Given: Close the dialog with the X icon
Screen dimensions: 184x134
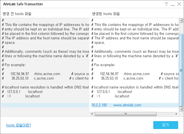Looking at the screenshot, I should 179,4.
